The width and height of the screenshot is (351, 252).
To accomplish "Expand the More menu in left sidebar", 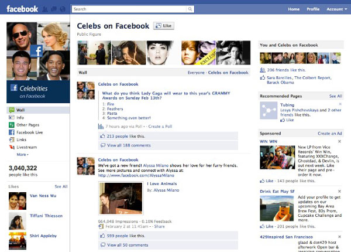I will [x=22, y=155].
